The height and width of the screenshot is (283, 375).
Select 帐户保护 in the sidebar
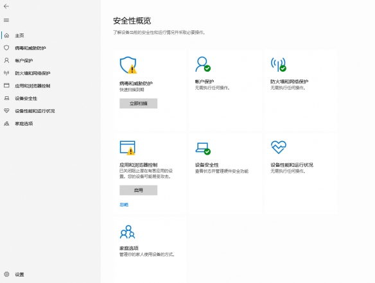pos(24,60)
